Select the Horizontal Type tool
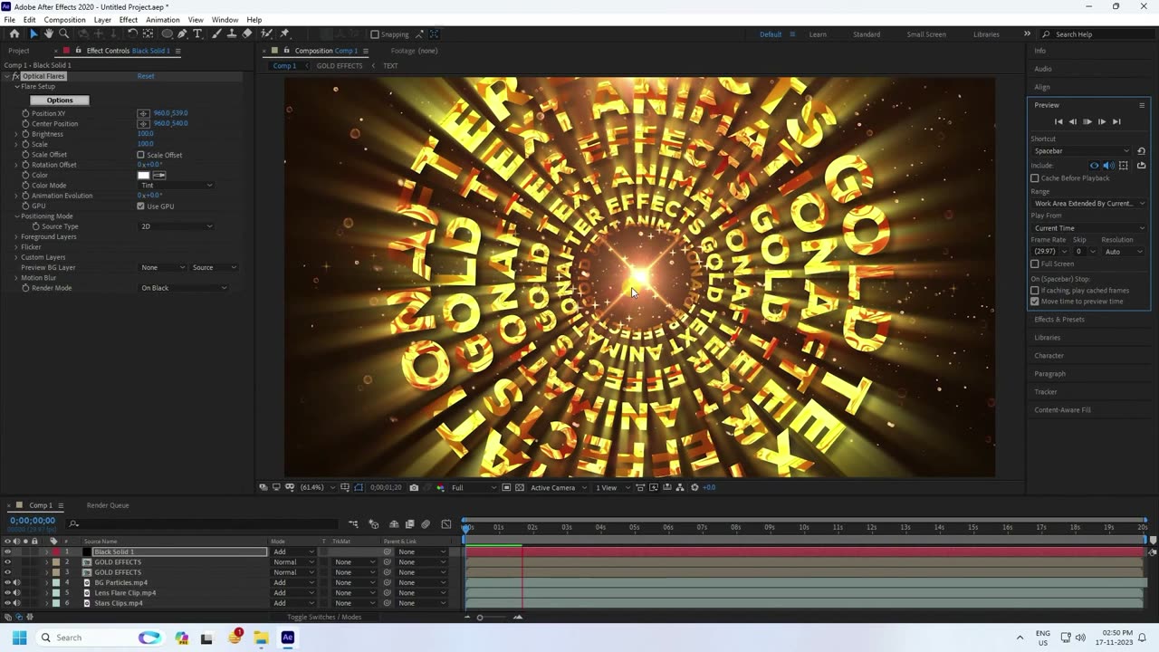This screenshot has width=1159, height=652. pyautogui.click(x=197, y=34)
